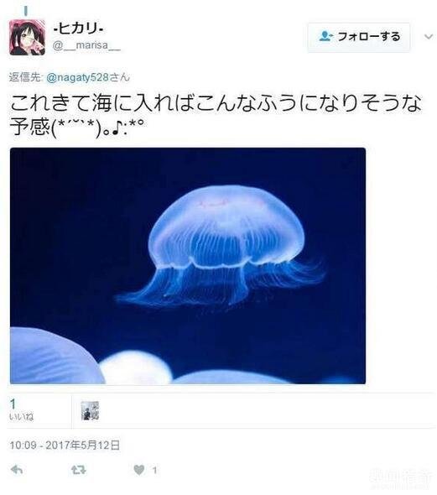This screenshot has width=437, height=495.
Task: Retweet using the retweet arrows icon
Action: click(78, 470)
